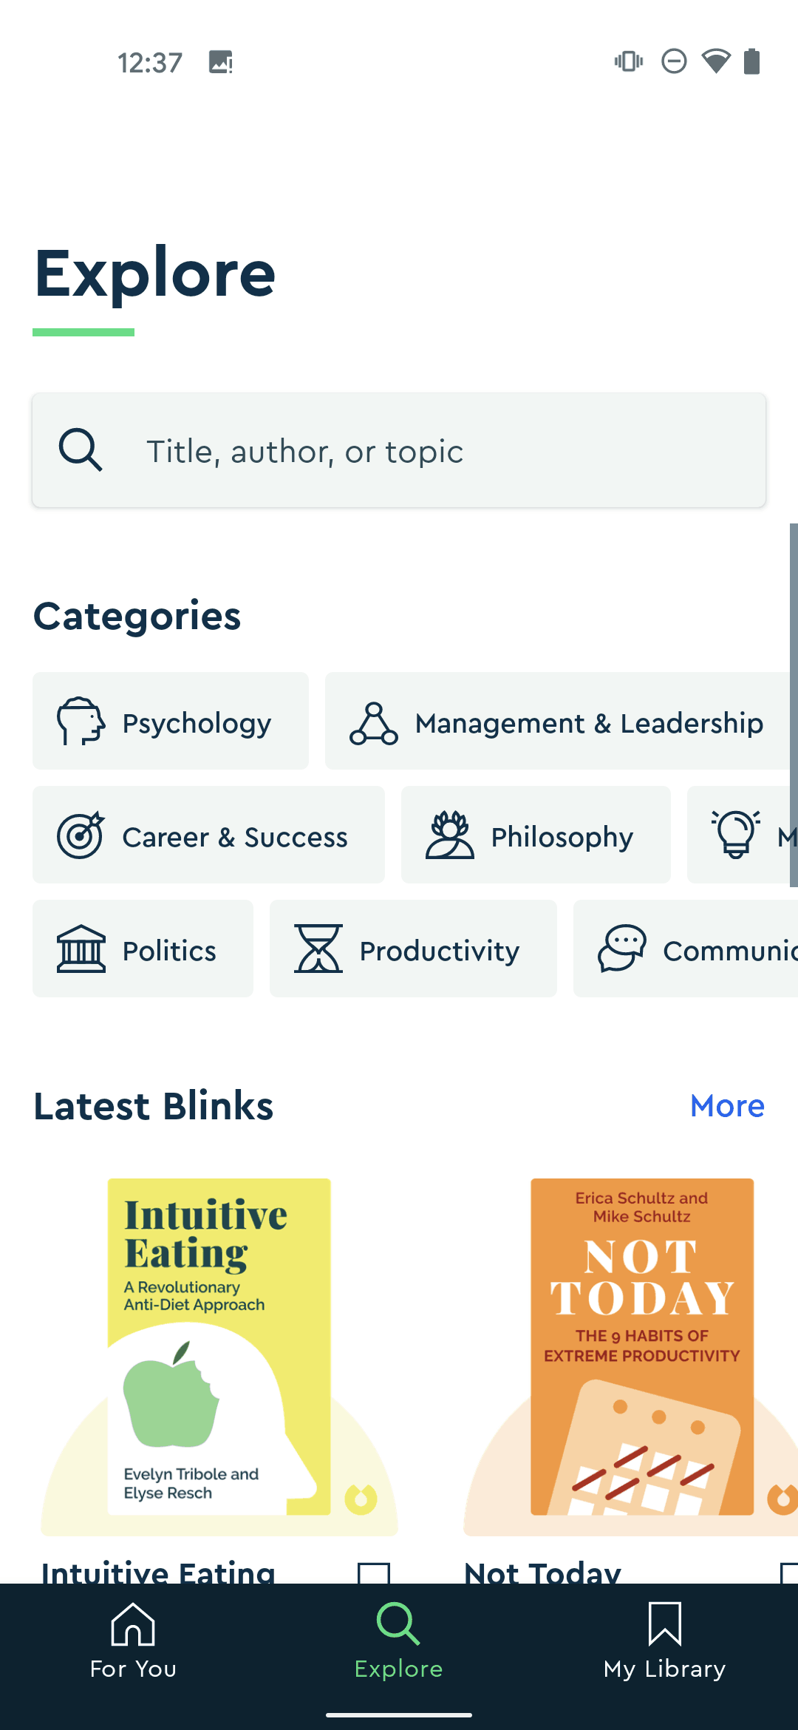Select Management & Leadership category
798x1730 pixels.
(x=562, y=721)
